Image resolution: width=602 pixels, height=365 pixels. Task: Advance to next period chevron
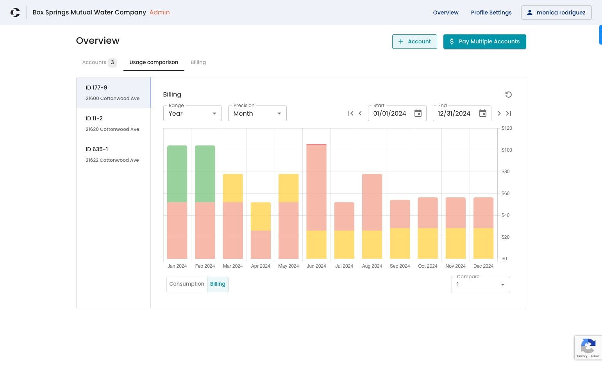[499, 113]
